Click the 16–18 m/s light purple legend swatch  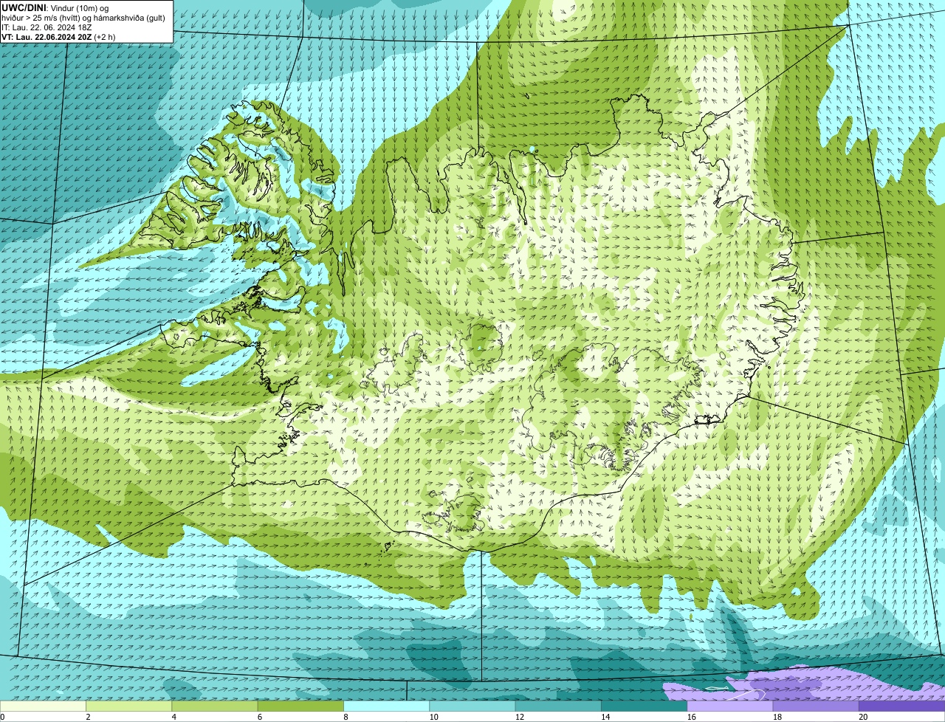730,706
